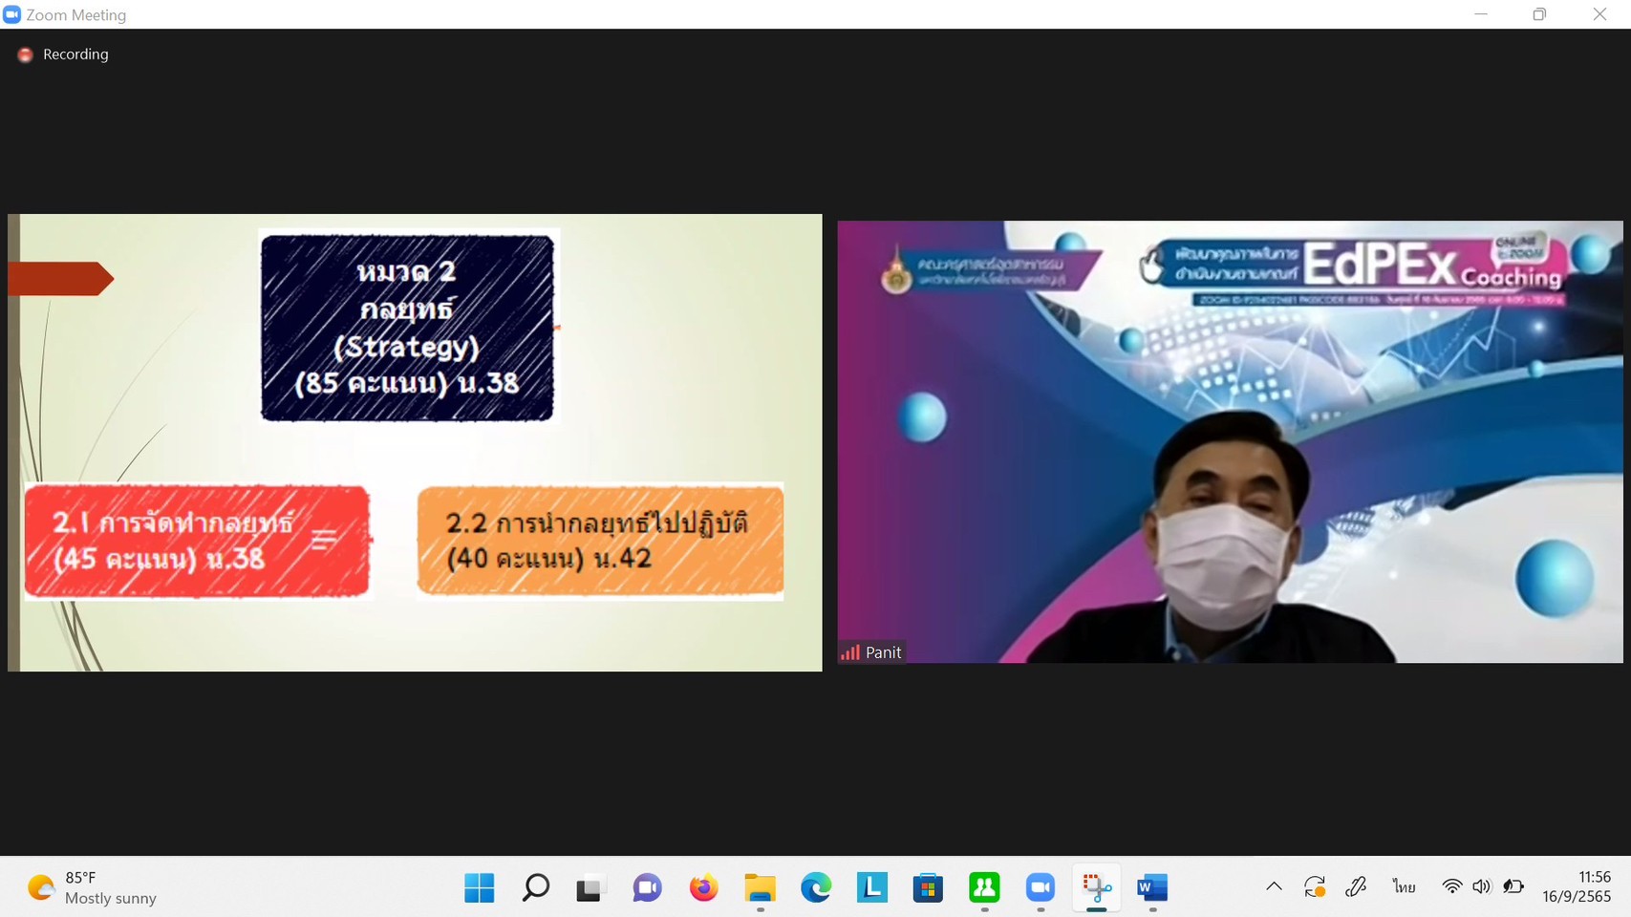Screen dimensions: 1631x917
Task: Click the Zoom icon in the taskbar
Action: point(1040,887)
